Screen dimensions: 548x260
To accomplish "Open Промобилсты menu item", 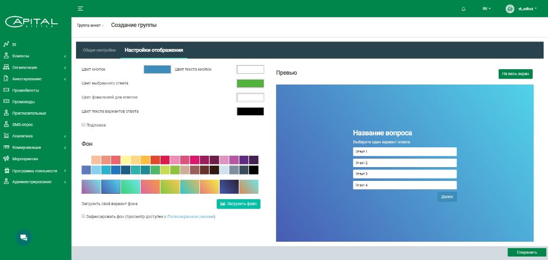I will click(26, 90).
